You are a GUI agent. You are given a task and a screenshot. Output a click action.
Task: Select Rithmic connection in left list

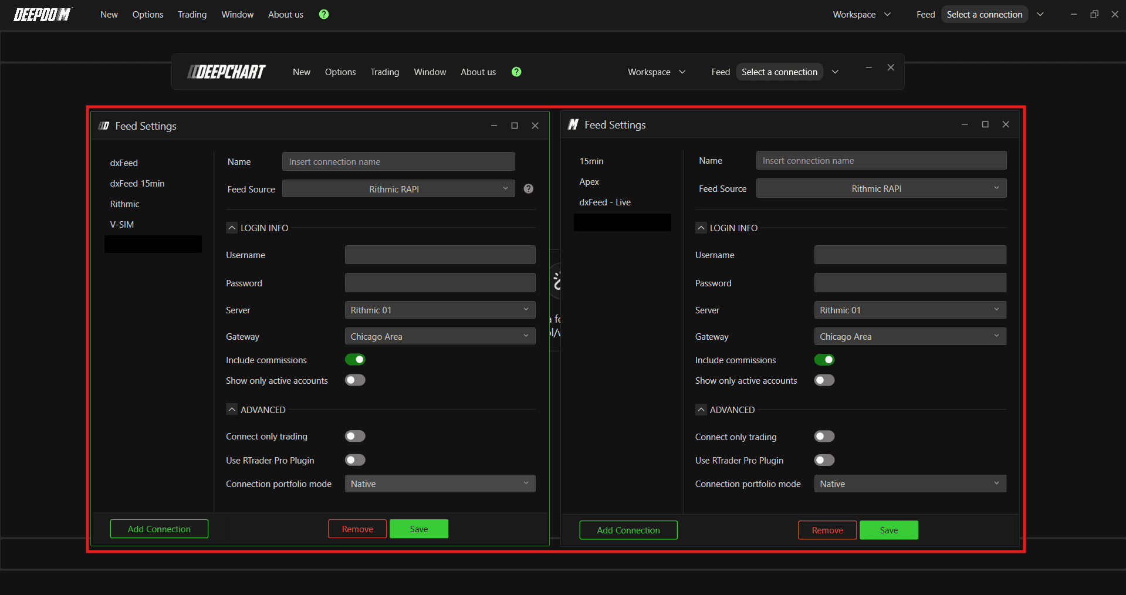pyautogui.click(x=125, y=204)
